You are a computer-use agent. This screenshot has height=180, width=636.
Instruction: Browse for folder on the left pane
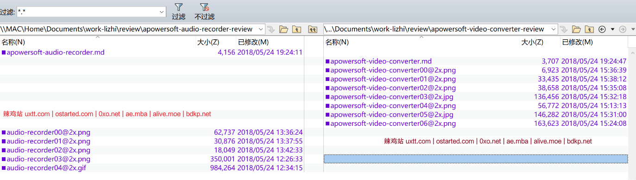click(x=283, y=29)
